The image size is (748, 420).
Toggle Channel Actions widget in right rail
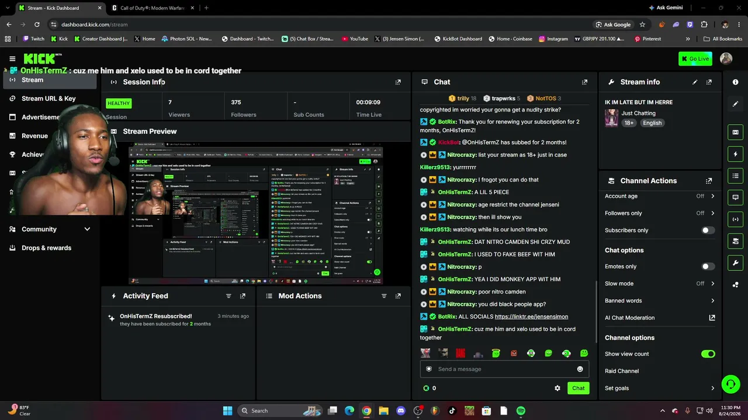click(x=735, y=241)
